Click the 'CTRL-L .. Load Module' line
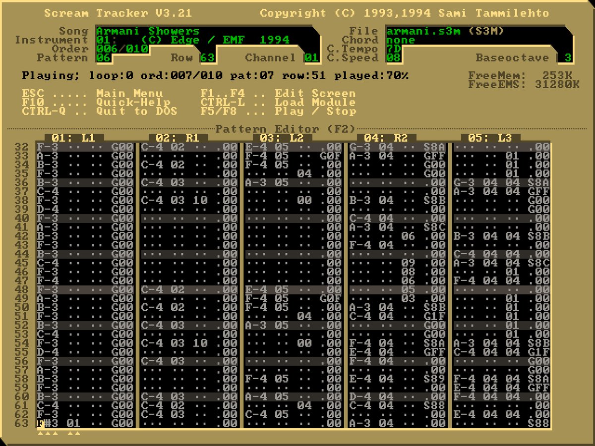The width and height of the screenshot is (595, 446). coord(278,102)
